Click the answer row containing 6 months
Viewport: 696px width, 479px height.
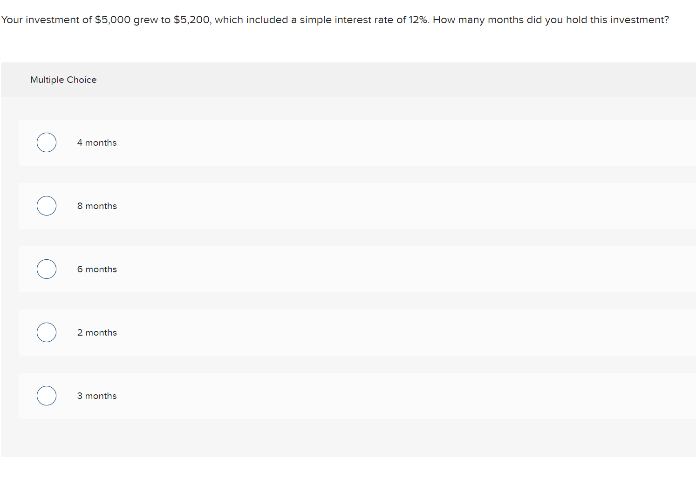point(357,269)
